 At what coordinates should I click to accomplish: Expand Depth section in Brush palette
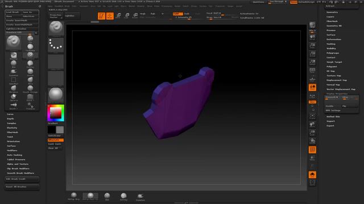(x=10, y=118)
